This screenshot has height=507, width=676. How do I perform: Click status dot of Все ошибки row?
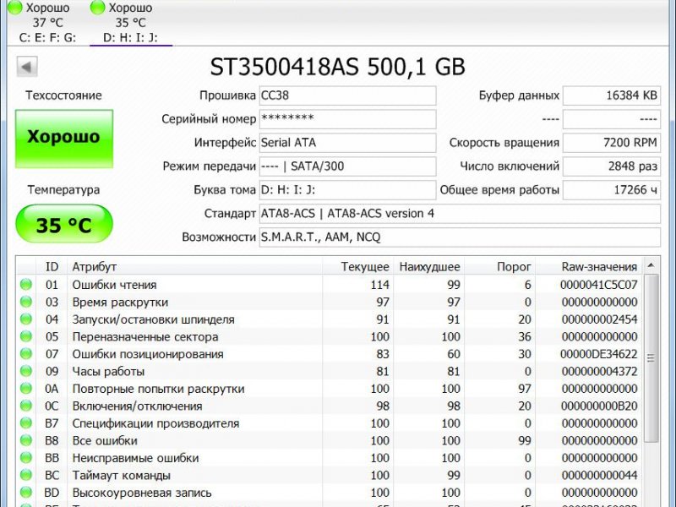click(x=26, y=440)
